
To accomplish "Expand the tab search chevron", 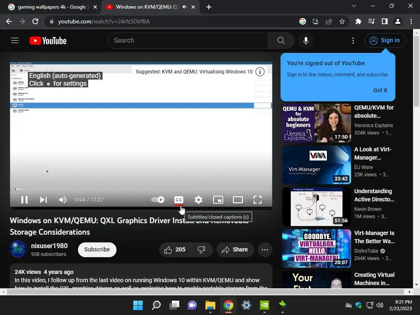I will pyautogui.click(x=354, y=6).
